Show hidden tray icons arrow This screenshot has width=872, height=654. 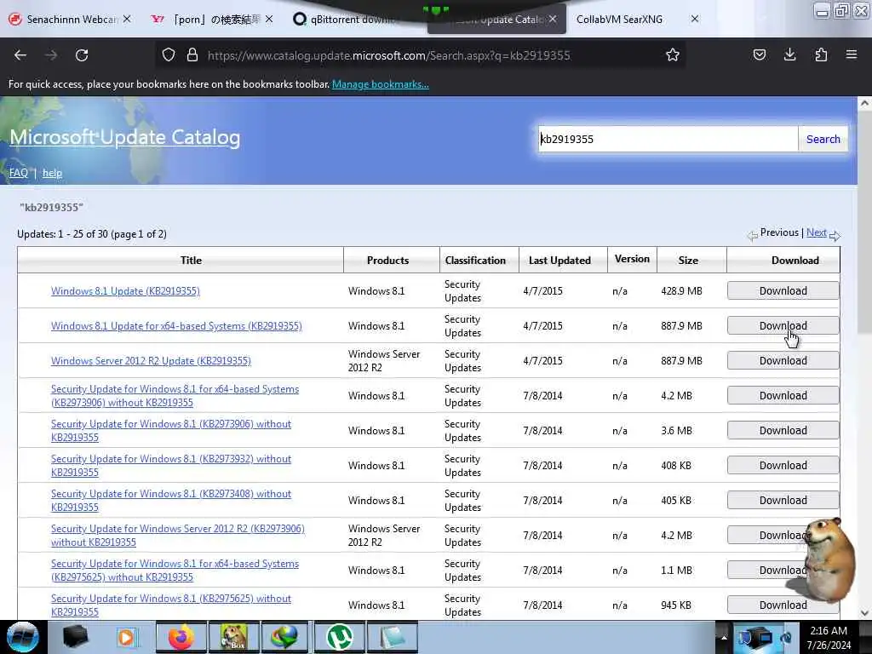tap(724, 637)
